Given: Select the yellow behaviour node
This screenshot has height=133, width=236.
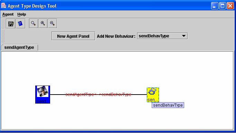Looking at the screenshot, I should tap(153, 95).
